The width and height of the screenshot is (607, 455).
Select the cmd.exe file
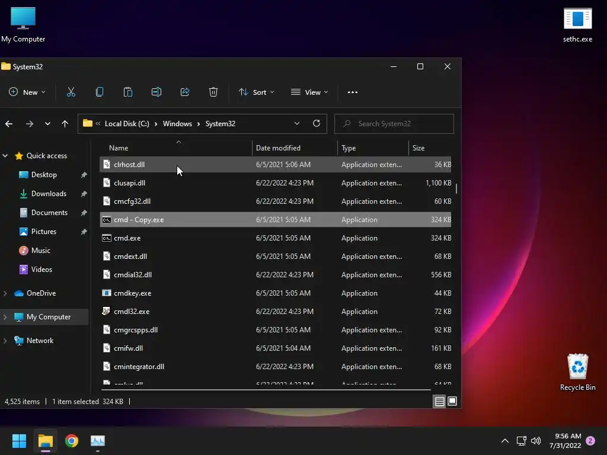276,238
